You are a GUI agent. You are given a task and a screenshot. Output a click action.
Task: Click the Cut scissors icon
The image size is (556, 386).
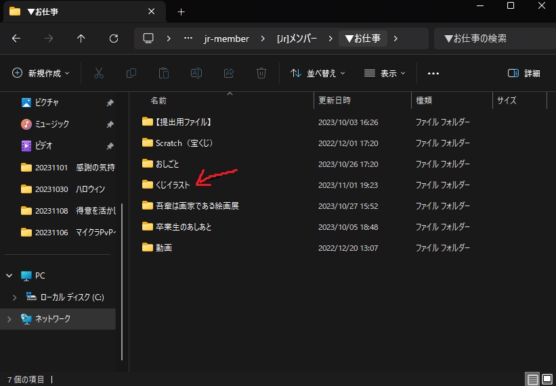(99, 73)
